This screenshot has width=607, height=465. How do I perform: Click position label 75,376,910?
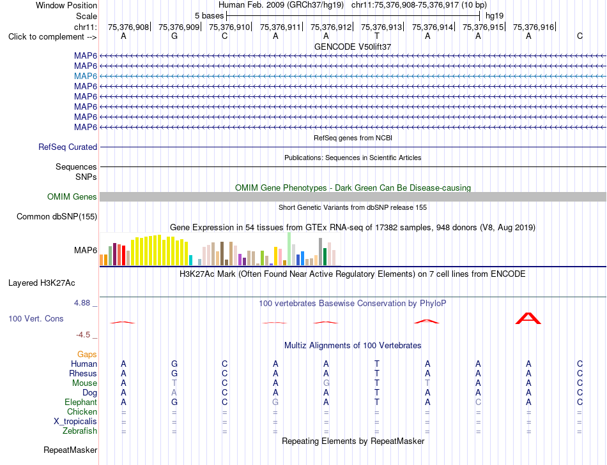[229, 27]
